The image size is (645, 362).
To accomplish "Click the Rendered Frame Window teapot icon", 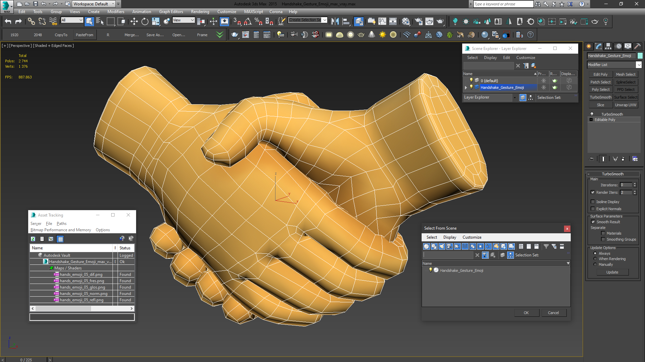I will coord(429,22).
